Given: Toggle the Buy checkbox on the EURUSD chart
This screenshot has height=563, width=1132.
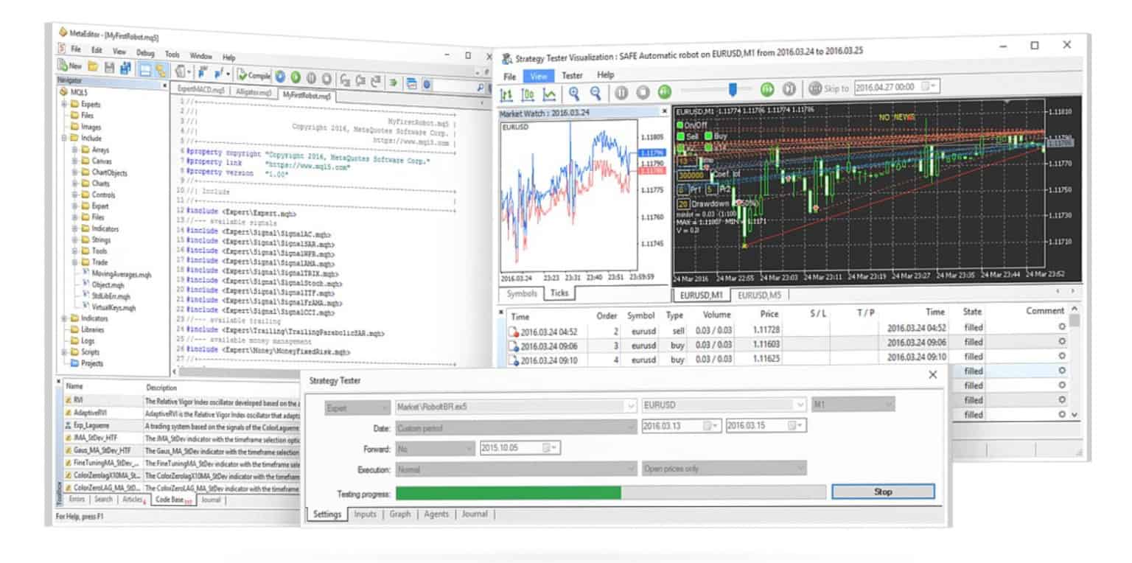Looking at the screenshot, I should (708, 136).
